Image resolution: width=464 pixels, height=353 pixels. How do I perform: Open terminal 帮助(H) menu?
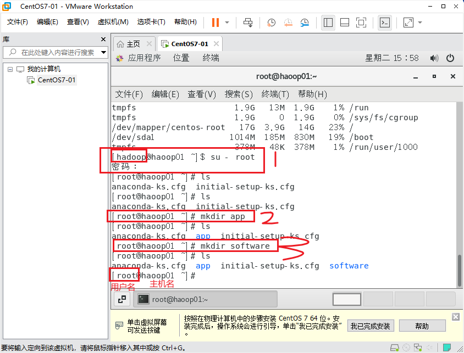tap(312, 94)
